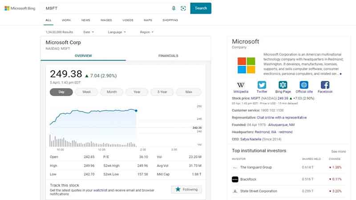Switch to the SHOPPING tab
356x200 pixels.
[170, 20]
